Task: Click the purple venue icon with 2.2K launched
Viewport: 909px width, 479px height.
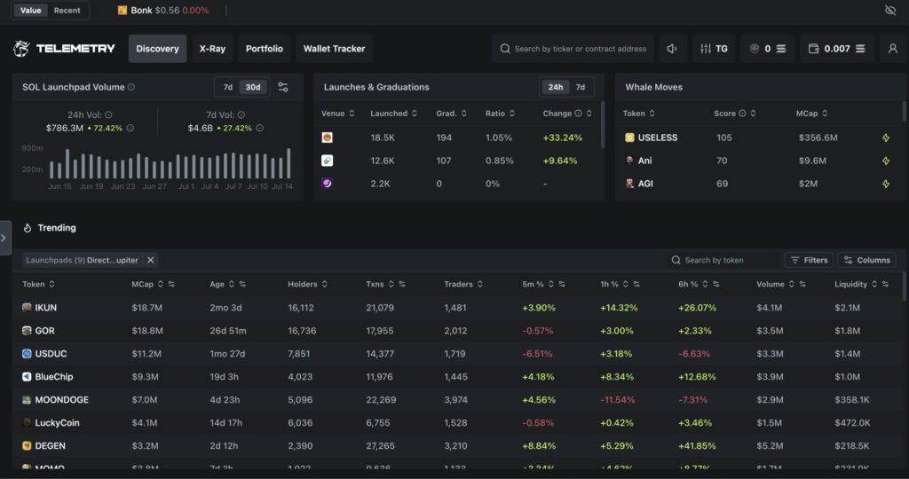Action: pos(327,183)
